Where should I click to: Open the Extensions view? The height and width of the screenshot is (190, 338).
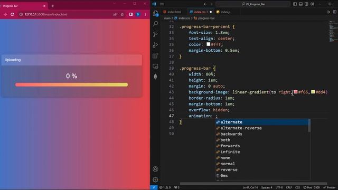155,55
